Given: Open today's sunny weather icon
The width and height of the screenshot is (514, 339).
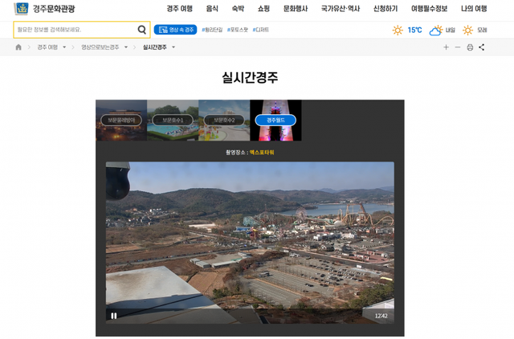Looking at the screenshot, I should point(398,31).
